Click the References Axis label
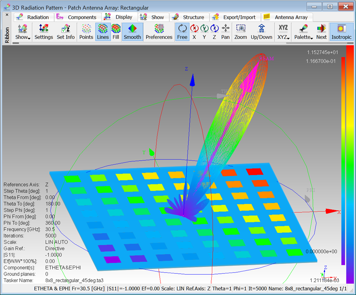Image resolution: width=356 pixels, height=295 pixels. coord(22,185)
